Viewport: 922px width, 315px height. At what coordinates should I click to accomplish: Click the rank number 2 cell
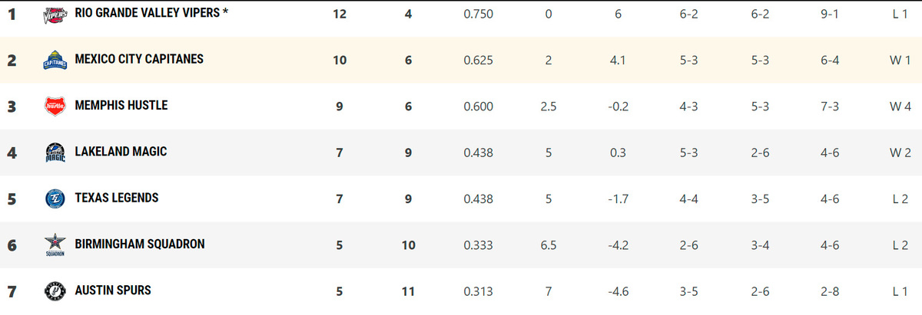[x=12, y=60]
